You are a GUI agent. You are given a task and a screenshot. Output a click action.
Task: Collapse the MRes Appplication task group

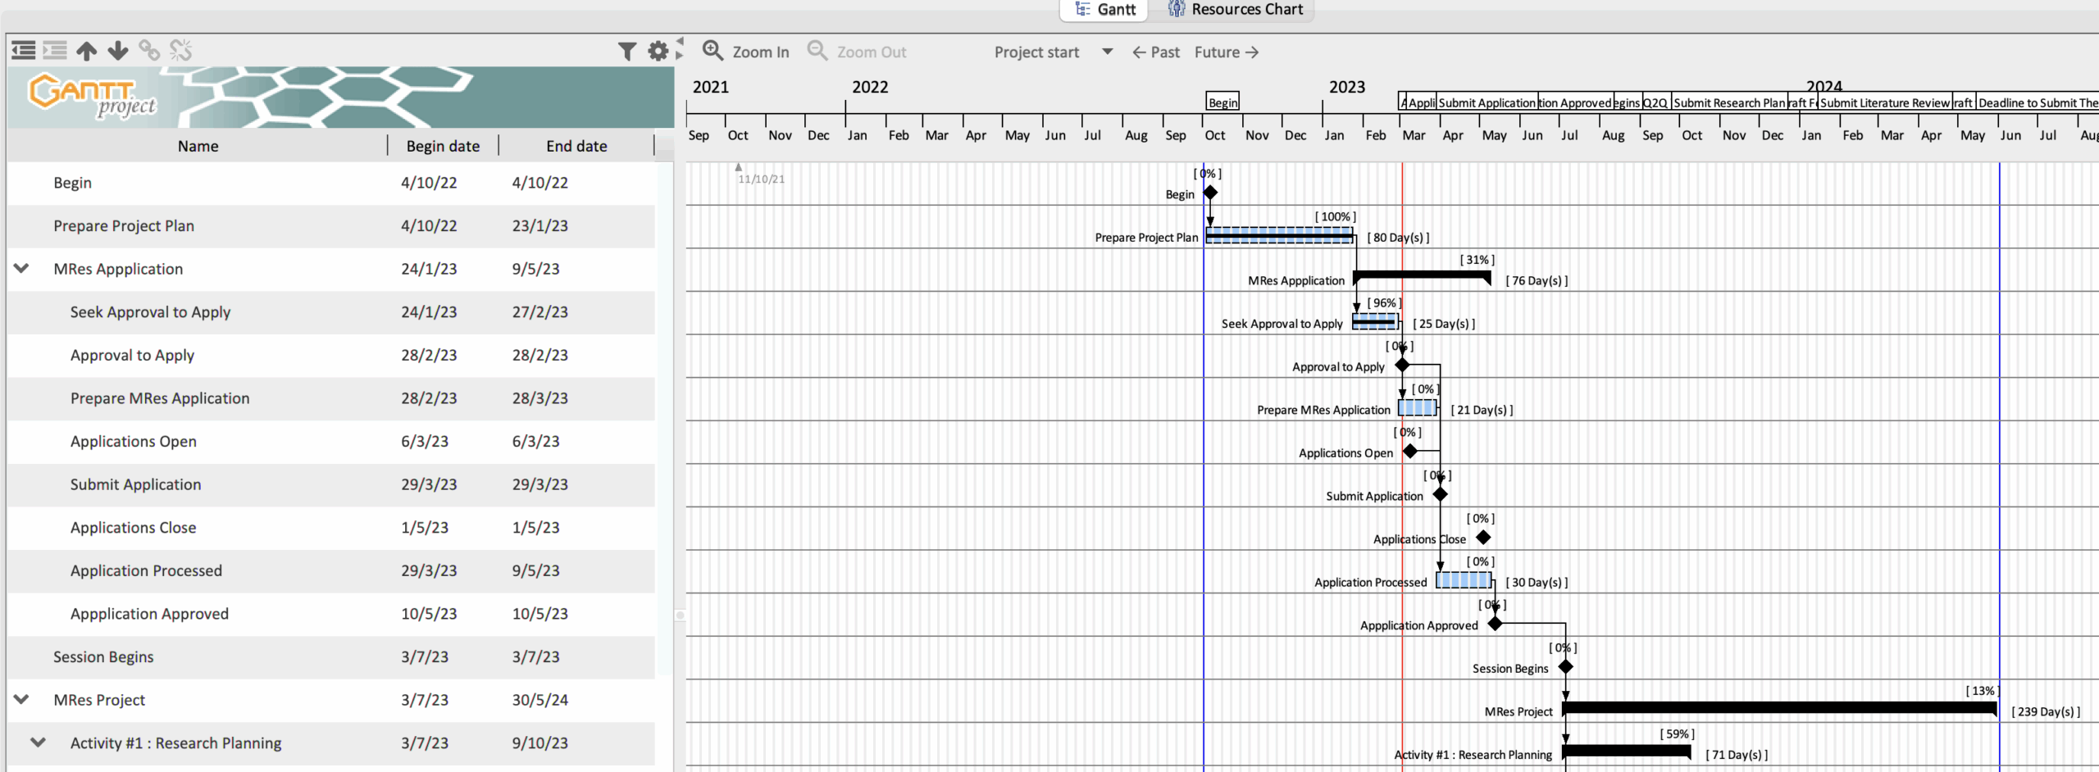[x=21, y=269]
